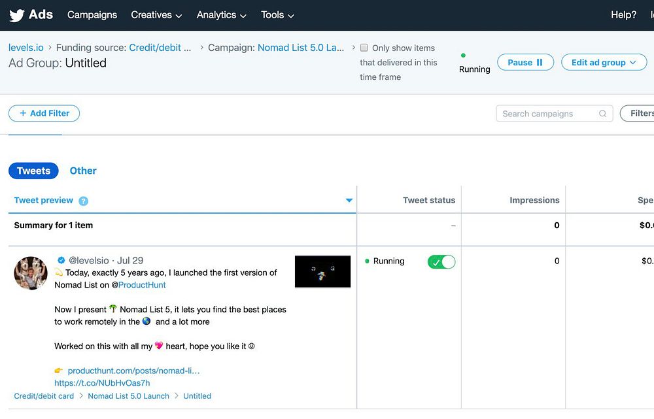Go to Campaigns in top navigation

tap(92, 15)
